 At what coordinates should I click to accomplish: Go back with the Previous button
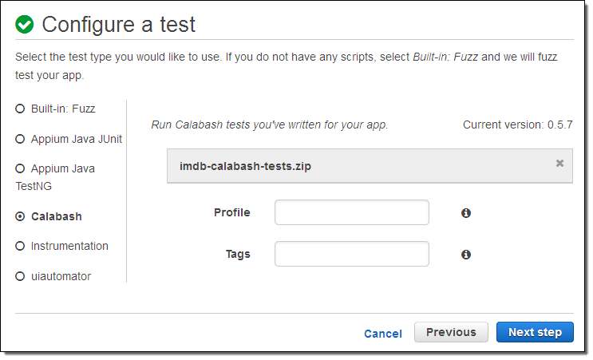coord(451,333)
